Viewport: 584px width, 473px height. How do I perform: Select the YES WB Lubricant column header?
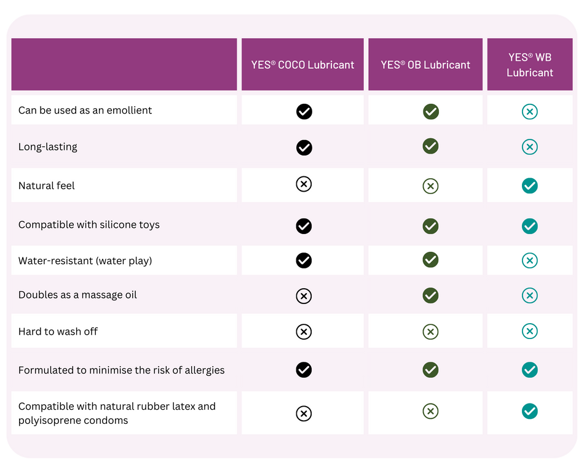(x=530, y=64)
